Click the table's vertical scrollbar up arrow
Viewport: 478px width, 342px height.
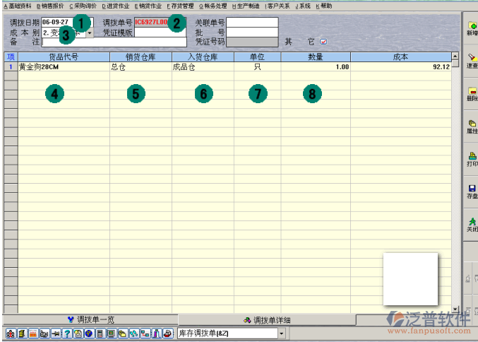pyautogui.click(x=455, y=56)
